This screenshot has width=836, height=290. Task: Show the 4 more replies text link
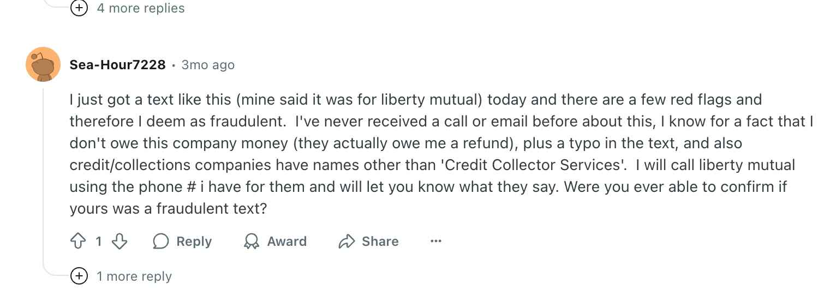(x=141, y=8)
